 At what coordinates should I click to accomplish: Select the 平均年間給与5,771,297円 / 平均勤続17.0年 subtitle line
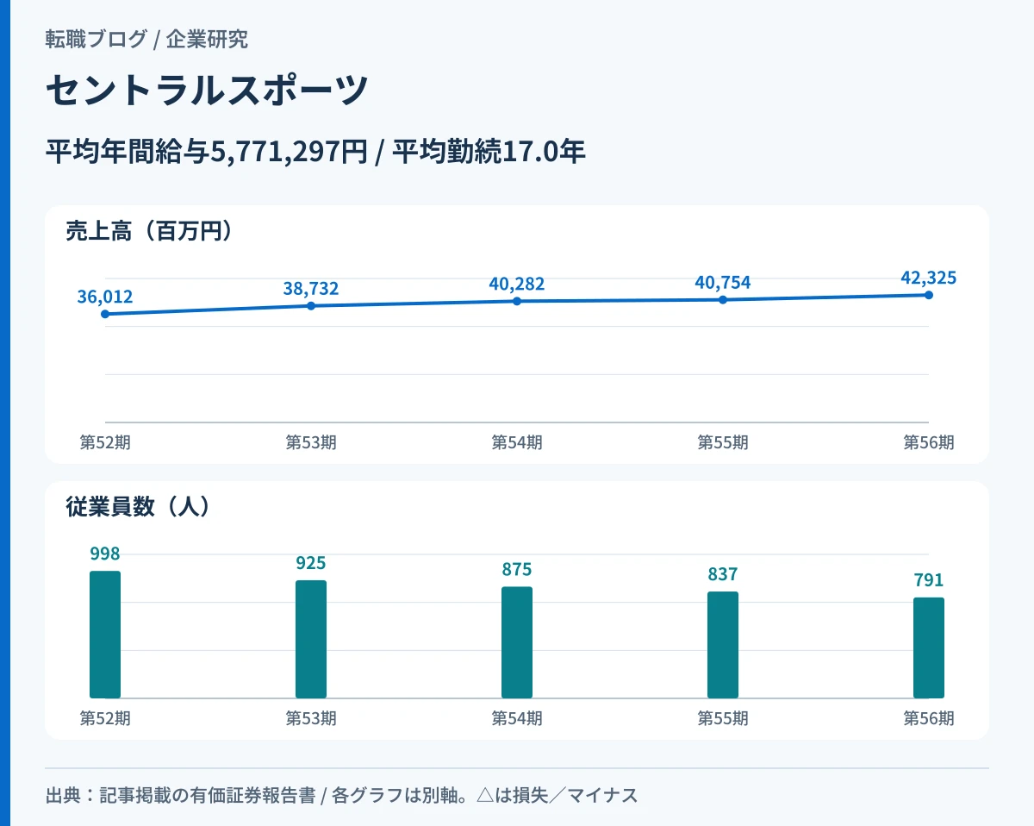tap(315, 152)
